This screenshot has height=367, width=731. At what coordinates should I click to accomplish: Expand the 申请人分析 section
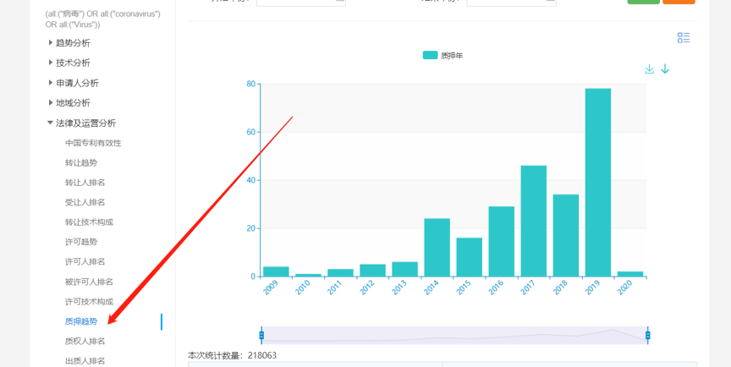click(74, 84)
